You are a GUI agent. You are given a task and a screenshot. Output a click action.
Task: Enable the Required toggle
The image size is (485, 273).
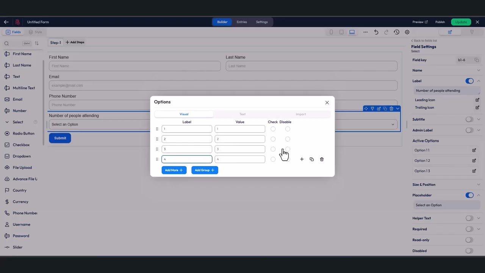[x=469, y=229]
